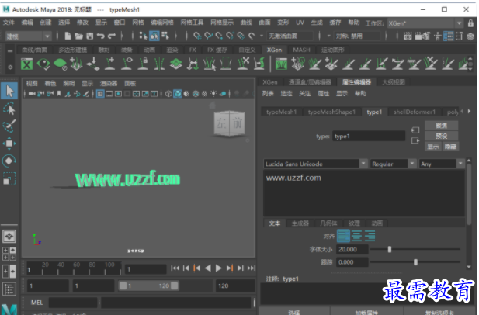Click the viewport home icon
The height and width of the screenshot is (315, 479).
tap(213, 106)
